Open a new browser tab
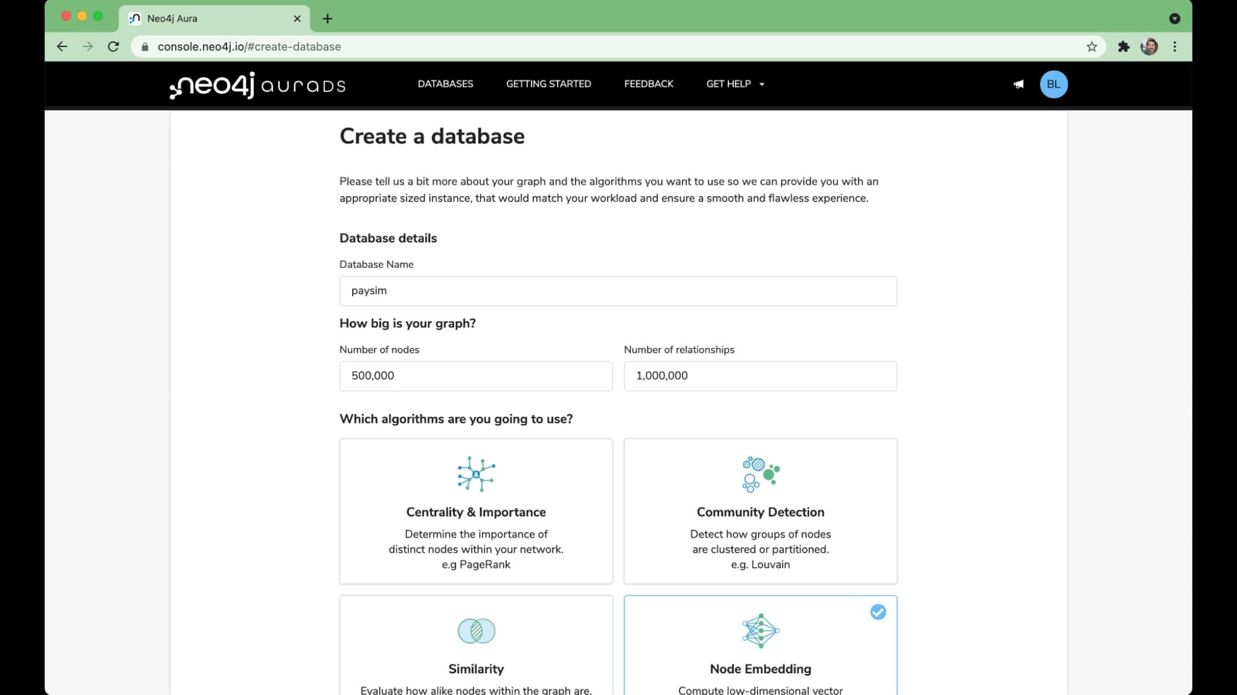 [x=327, y=19]
